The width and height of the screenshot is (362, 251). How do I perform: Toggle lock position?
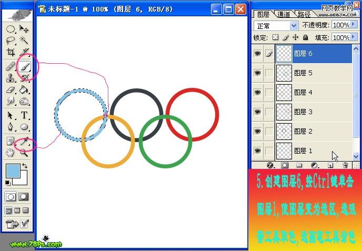pyautogui.click(x=296, y=37)
